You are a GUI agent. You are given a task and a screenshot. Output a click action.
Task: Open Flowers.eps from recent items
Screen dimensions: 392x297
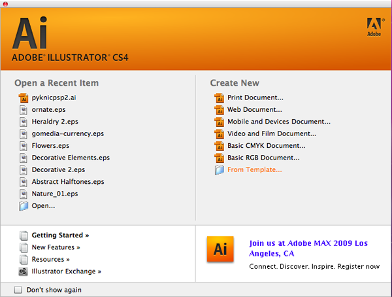point(50,146)
